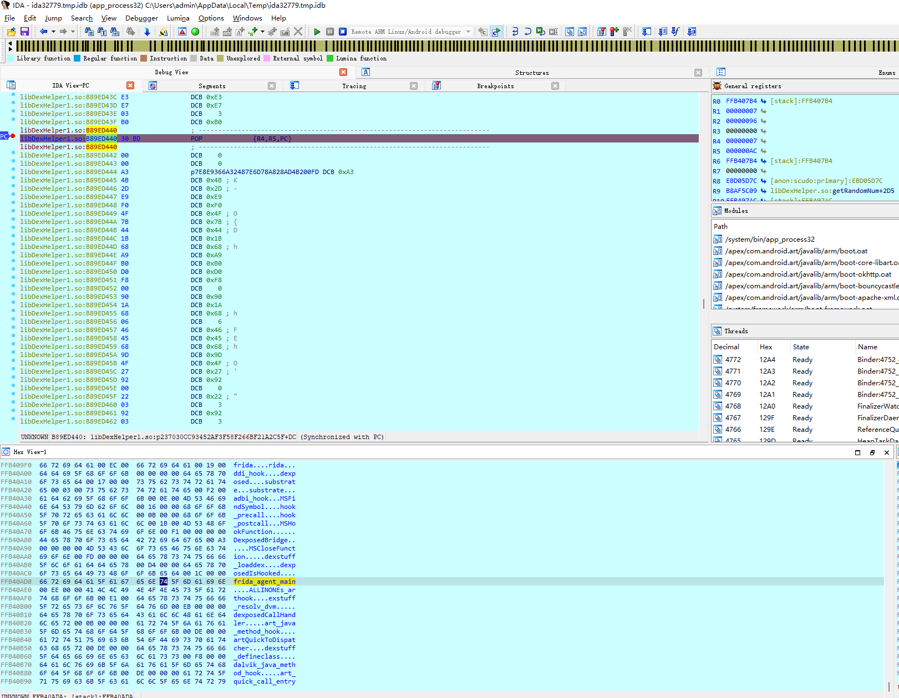Click the green Start process play button

coord(317,32)
